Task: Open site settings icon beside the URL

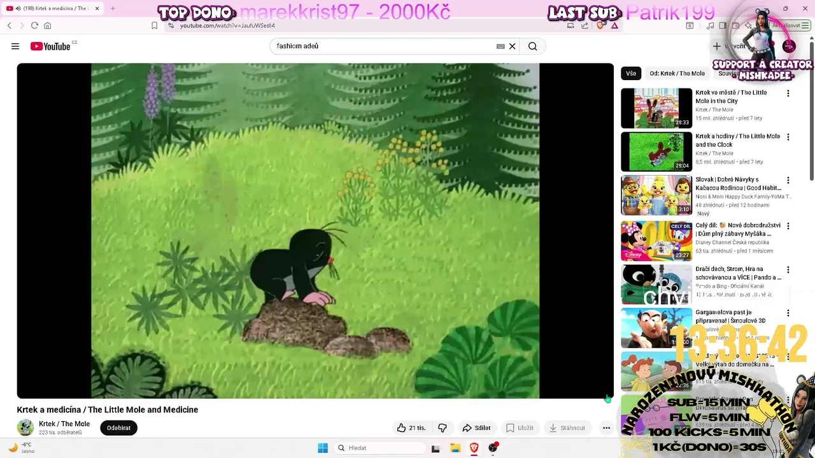Action: pyautogui.click(x=171, y=25)
